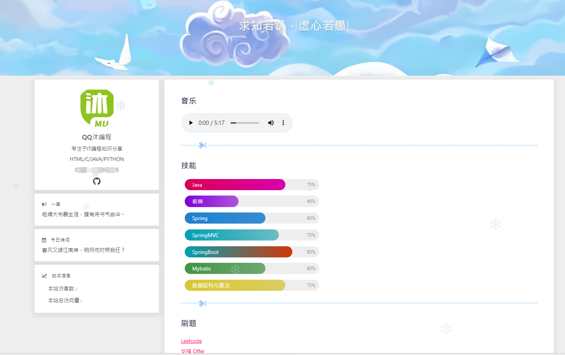565x355 pixels.
Task: Click the megaphone icon beside 一言
Action: (45, 204)
